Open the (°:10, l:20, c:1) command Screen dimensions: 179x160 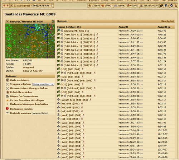coord(79,46)
